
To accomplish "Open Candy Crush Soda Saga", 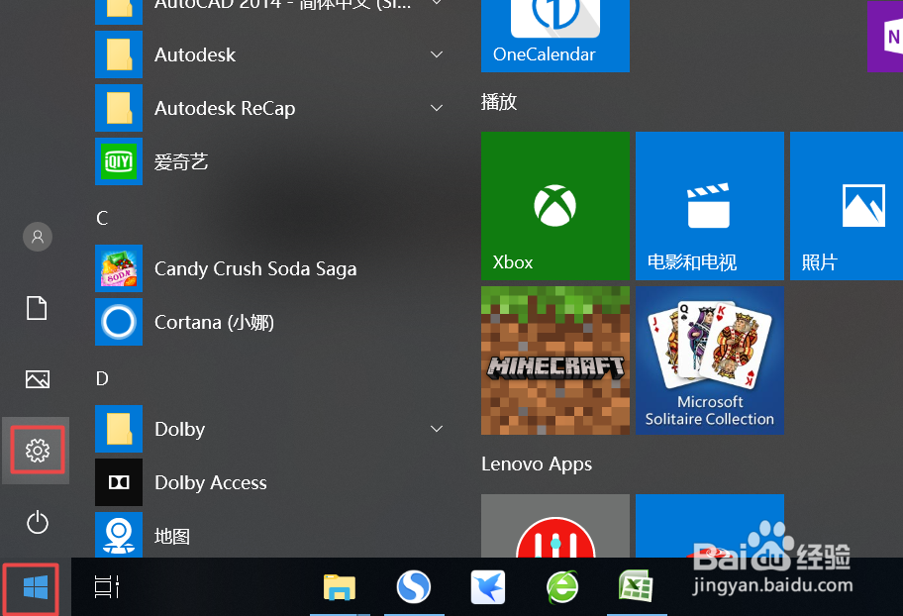I will pyautogui.click(x=269, y=268).
